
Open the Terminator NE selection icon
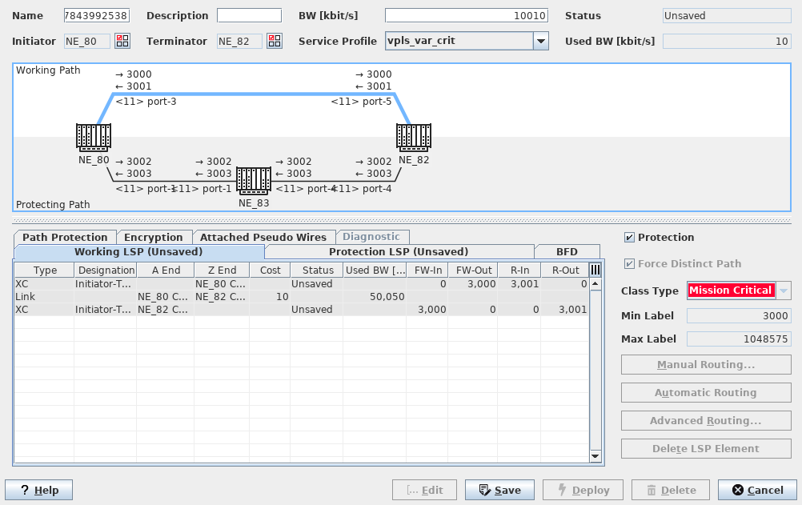click(x=275, y=41)
